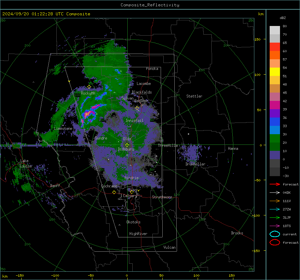The height and width of the screenshot is (280, 300).
Task: Click the Lacombe city label
Action: click(x=144, y=84)
